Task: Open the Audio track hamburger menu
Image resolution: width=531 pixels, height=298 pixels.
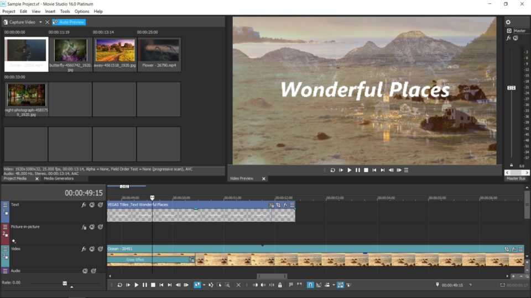Action: (x=5, y=271)
